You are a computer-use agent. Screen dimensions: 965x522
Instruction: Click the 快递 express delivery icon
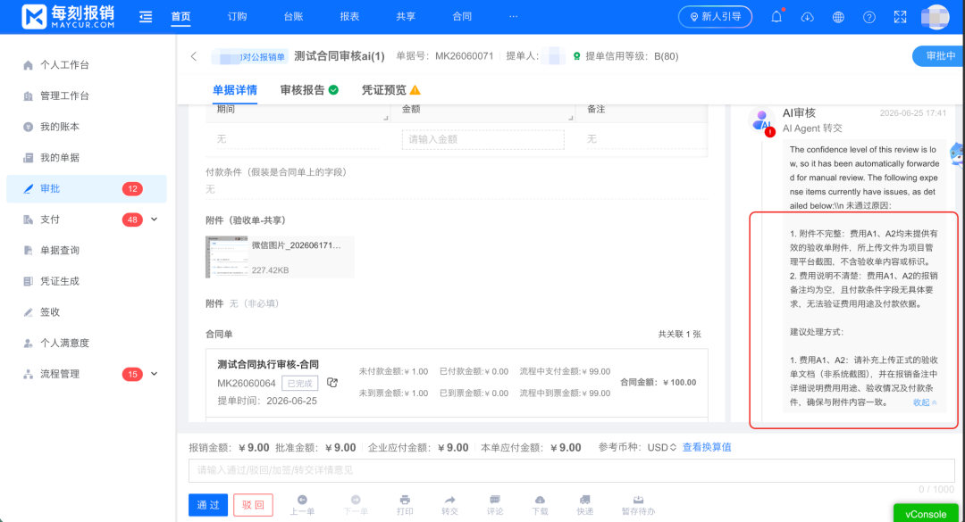pos(585,500)
